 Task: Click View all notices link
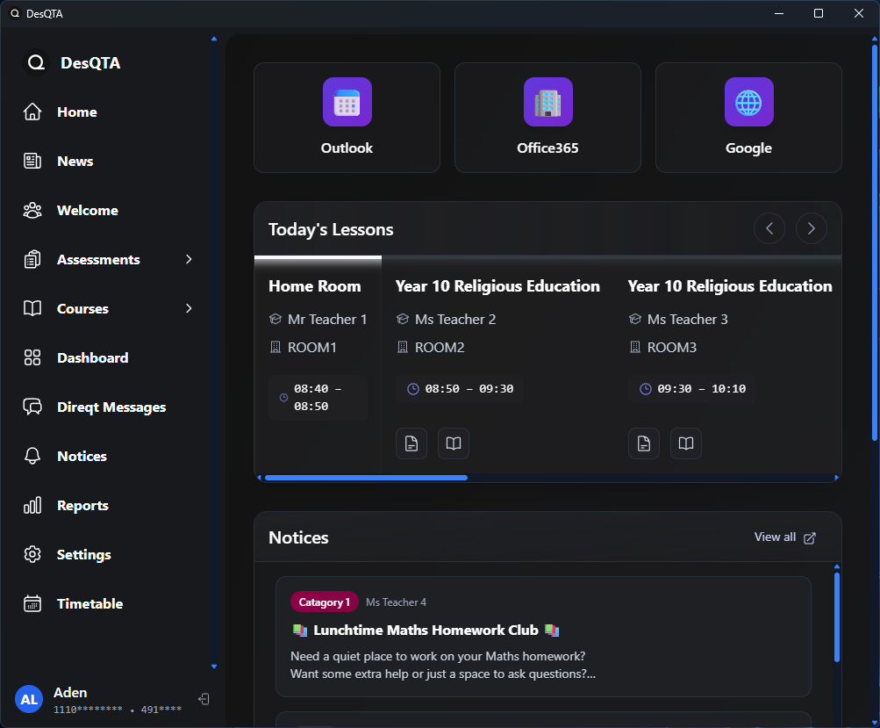784,537
